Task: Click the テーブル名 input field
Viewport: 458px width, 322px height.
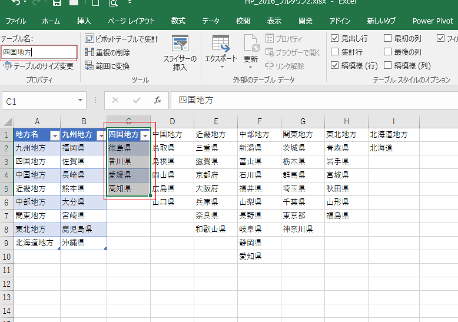Action: coord(39,52)
